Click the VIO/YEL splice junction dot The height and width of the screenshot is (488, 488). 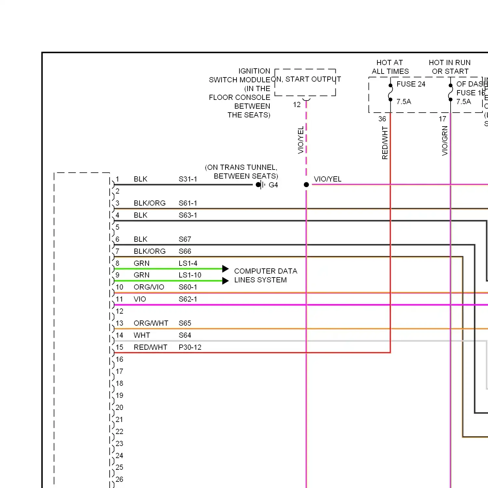click(306, 184)
